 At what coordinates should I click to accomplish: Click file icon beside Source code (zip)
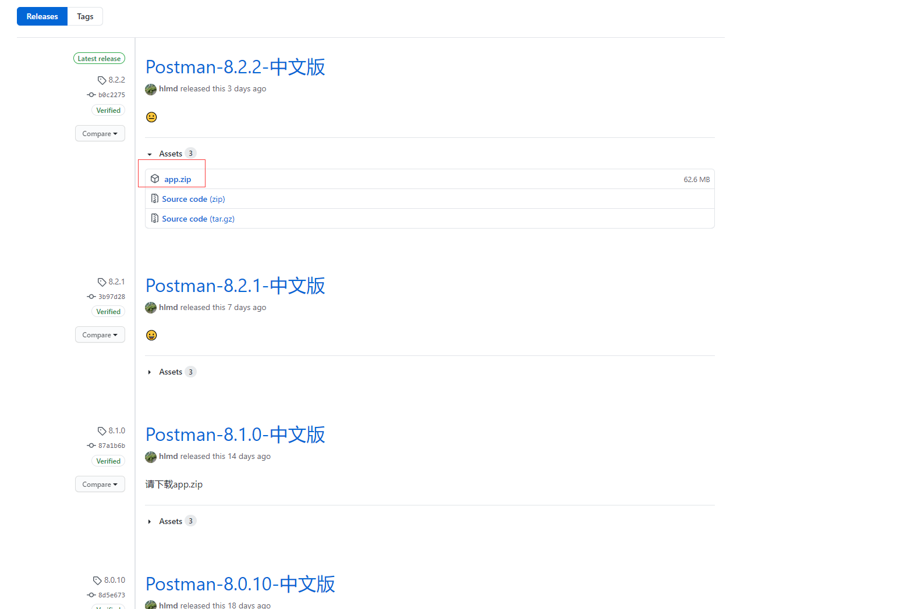155,198
